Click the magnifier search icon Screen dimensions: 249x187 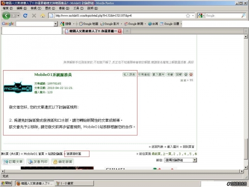244,16
